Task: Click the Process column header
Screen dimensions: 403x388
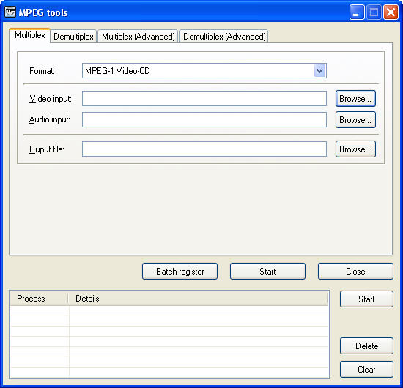Action: tap(39, 299)
